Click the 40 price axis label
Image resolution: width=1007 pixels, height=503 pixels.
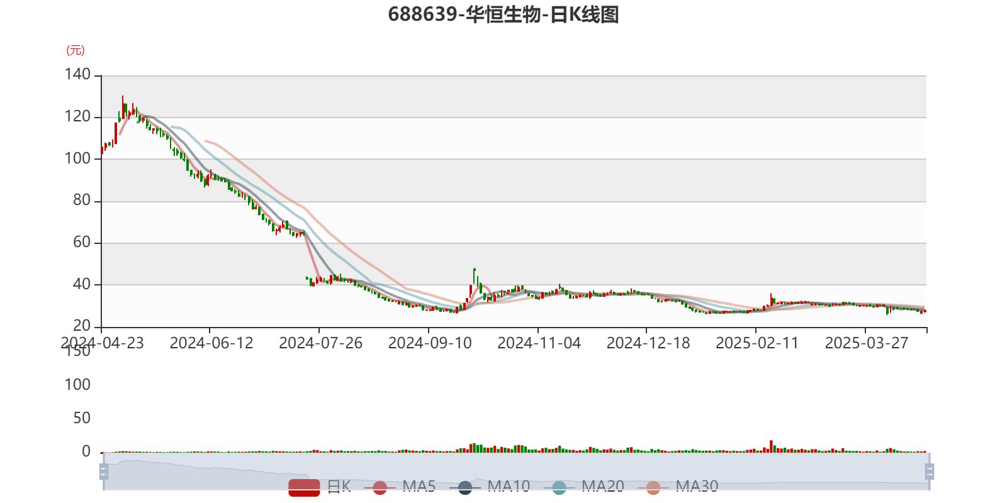(x=82, y=284)
